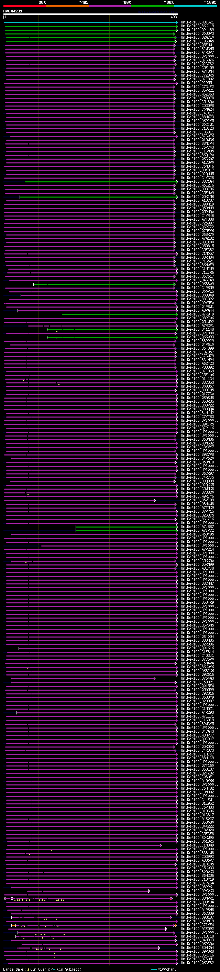Click label UniRef100_C7IYE4
This screenshot has width=220, height=972.
pos(197,925)
